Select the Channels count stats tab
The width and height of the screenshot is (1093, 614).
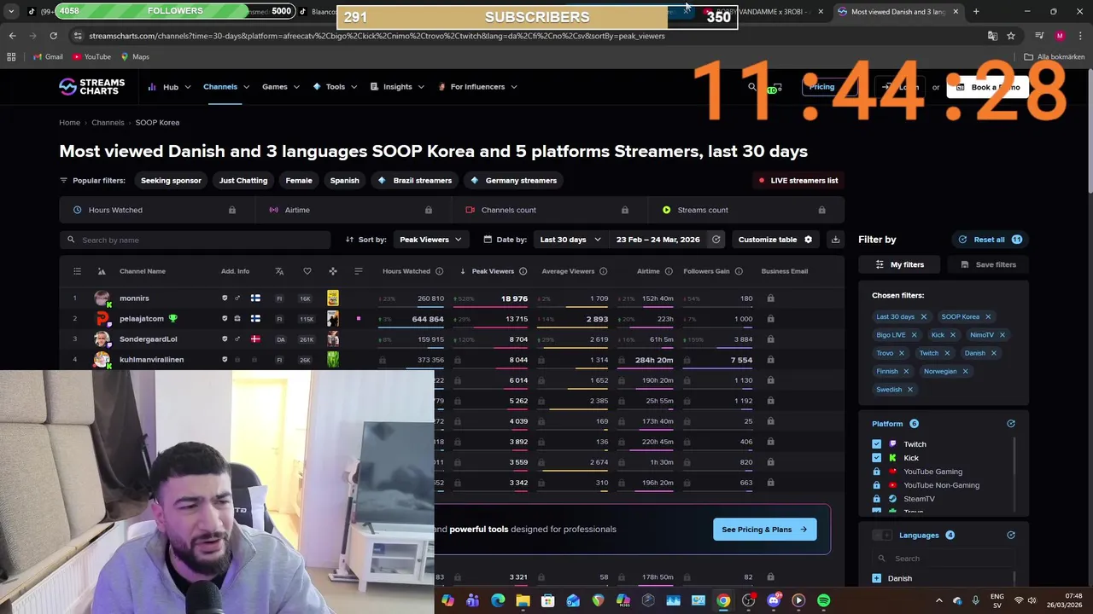549,210
